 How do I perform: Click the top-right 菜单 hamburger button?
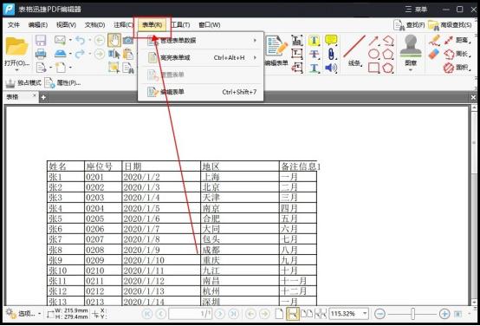(417, 10)
